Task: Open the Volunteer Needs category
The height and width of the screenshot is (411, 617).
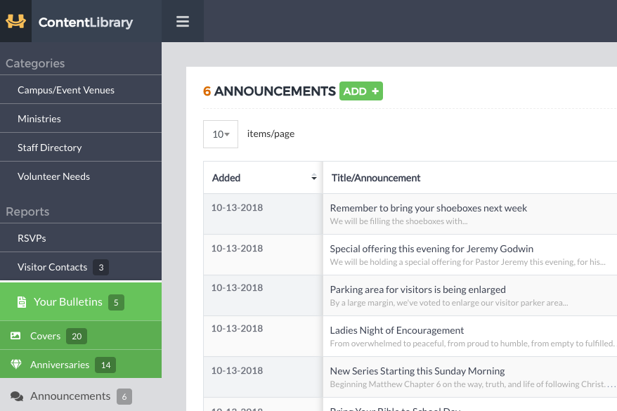Action: click(x=81, y=176)
